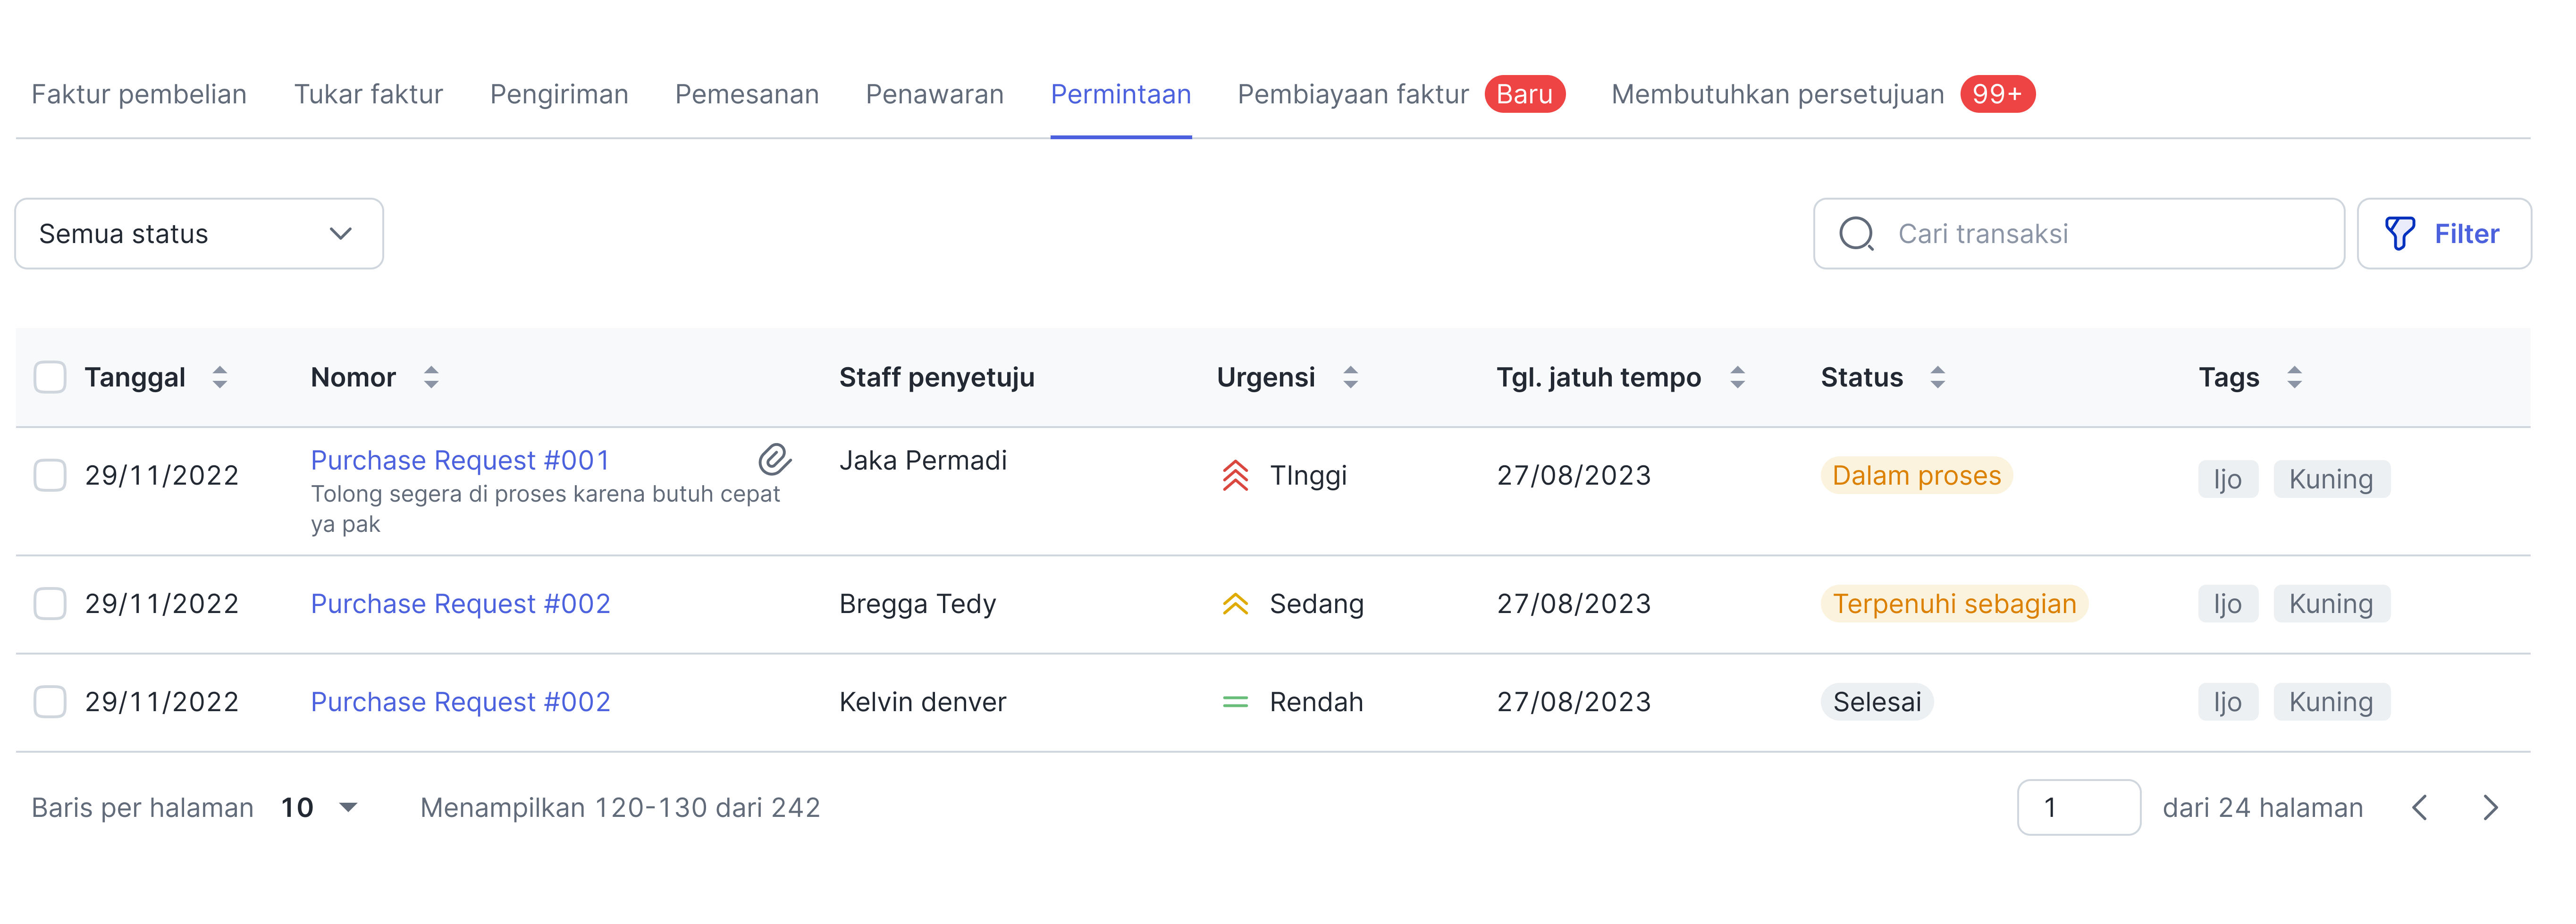This screenshot has height=924, width=2576.
Task: Open the Pemesanan tab
Action: coord(747,94)
